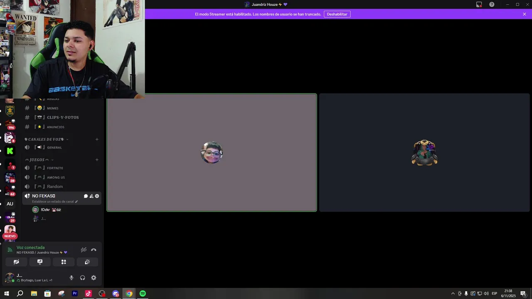This screenshot has height=299, width=532.
Task: Open chat for NO FEKAS voice channel
Action: coord(86,196)
